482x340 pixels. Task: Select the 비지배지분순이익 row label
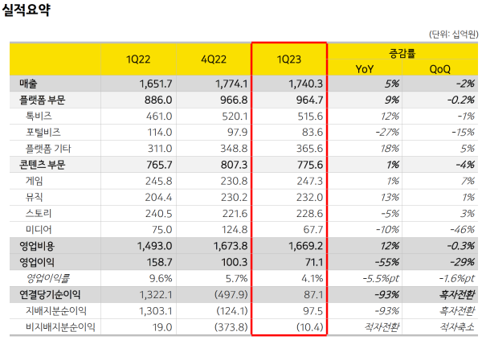[x=60, y=327]
